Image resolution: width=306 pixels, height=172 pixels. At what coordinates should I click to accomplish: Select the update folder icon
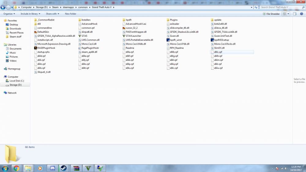click(212, 20)
